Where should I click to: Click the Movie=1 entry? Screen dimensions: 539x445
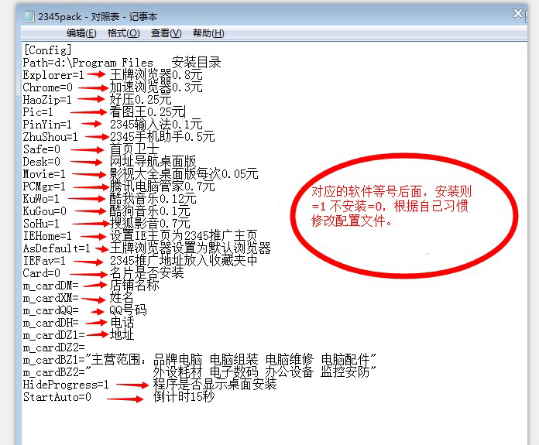coord(44,174)
